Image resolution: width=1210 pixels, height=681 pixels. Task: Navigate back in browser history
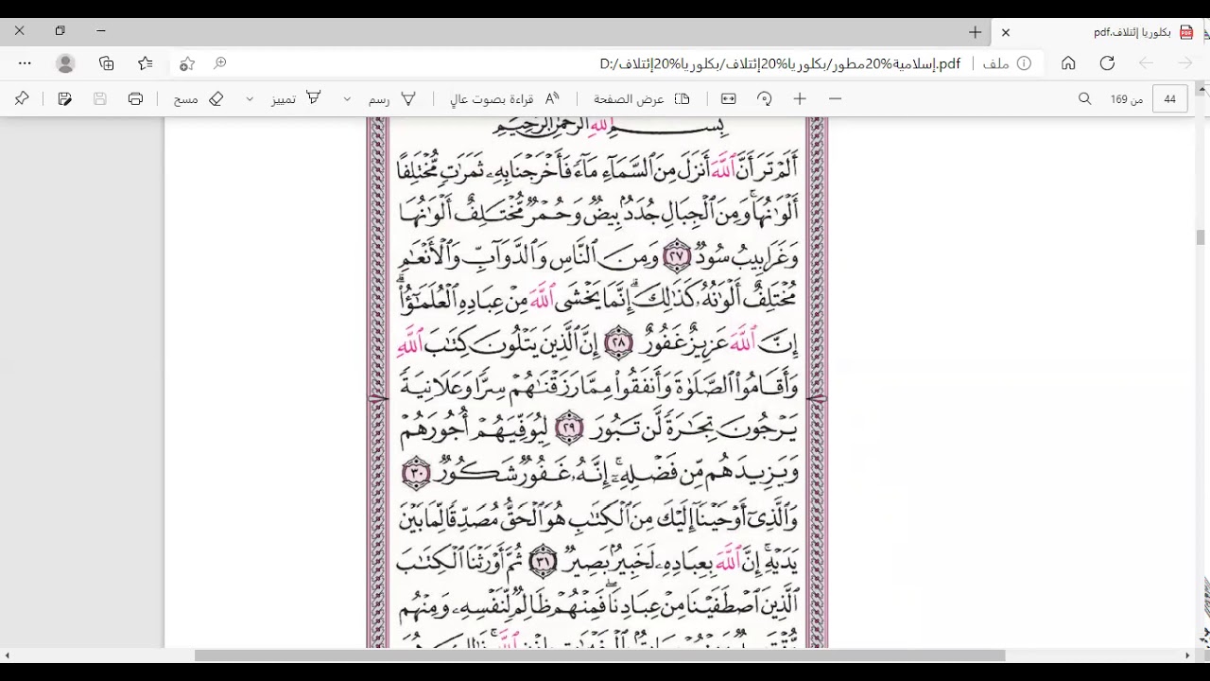click(x=1146, y=63)
